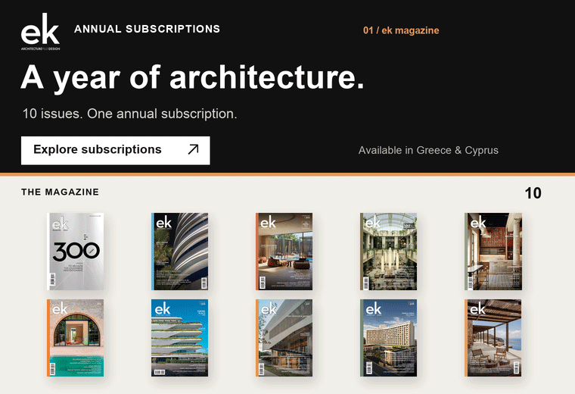Screen dimensions: 575x394
Task: Open the glass-roof atrium cover
Action: click(x=388, y=252)
